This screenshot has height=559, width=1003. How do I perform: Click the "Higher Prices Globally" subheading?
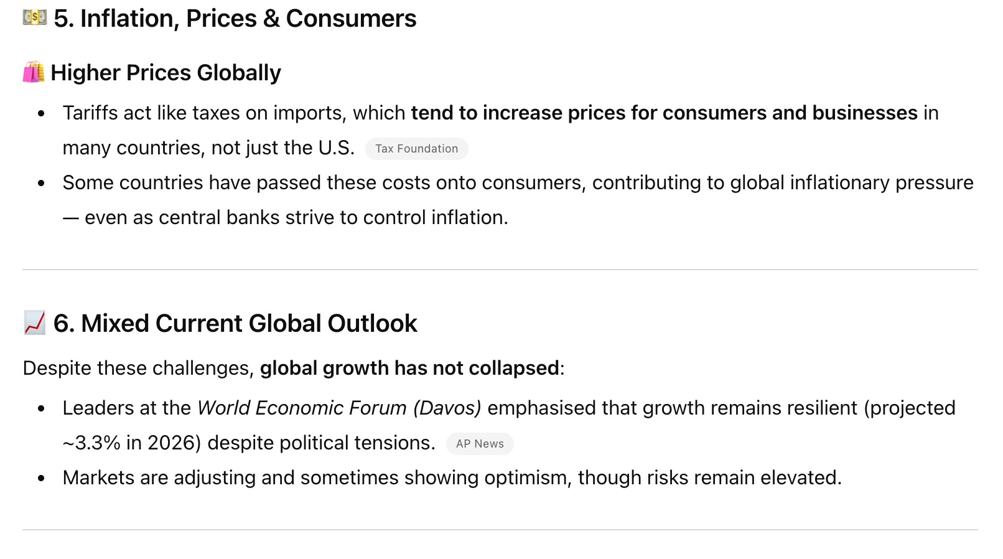click(166, 73)
